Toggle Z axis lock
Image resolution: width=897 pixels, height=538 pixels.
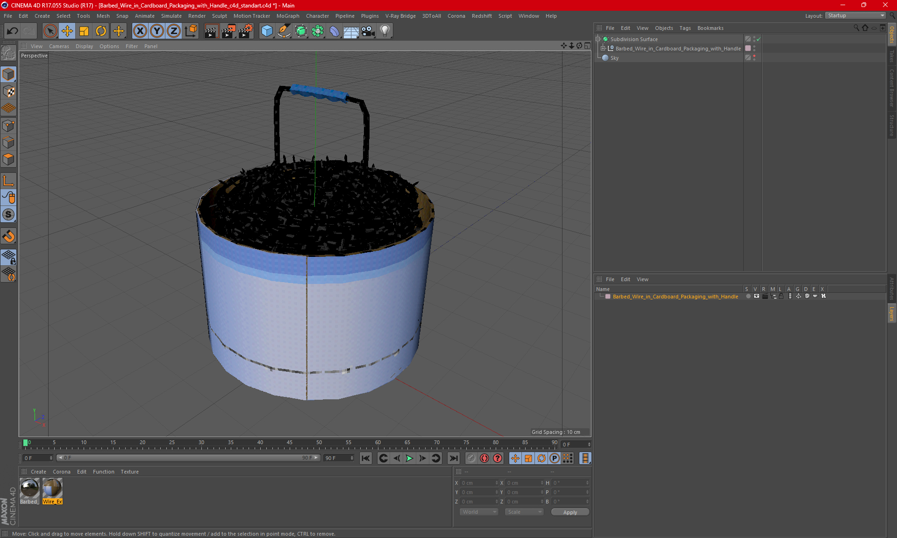tap(174, 31)
